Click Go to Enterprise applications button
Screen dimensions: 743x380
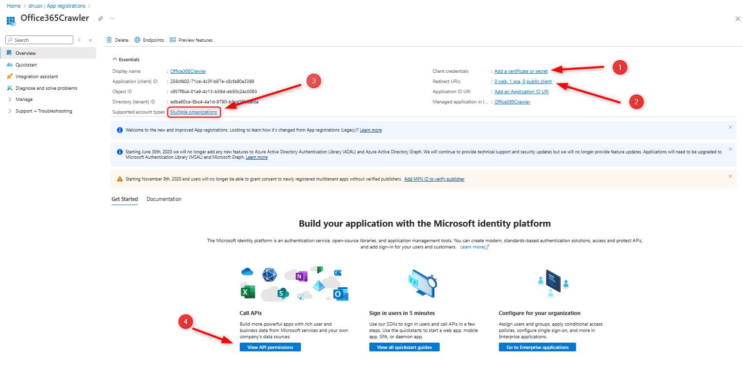coord(537,347)
